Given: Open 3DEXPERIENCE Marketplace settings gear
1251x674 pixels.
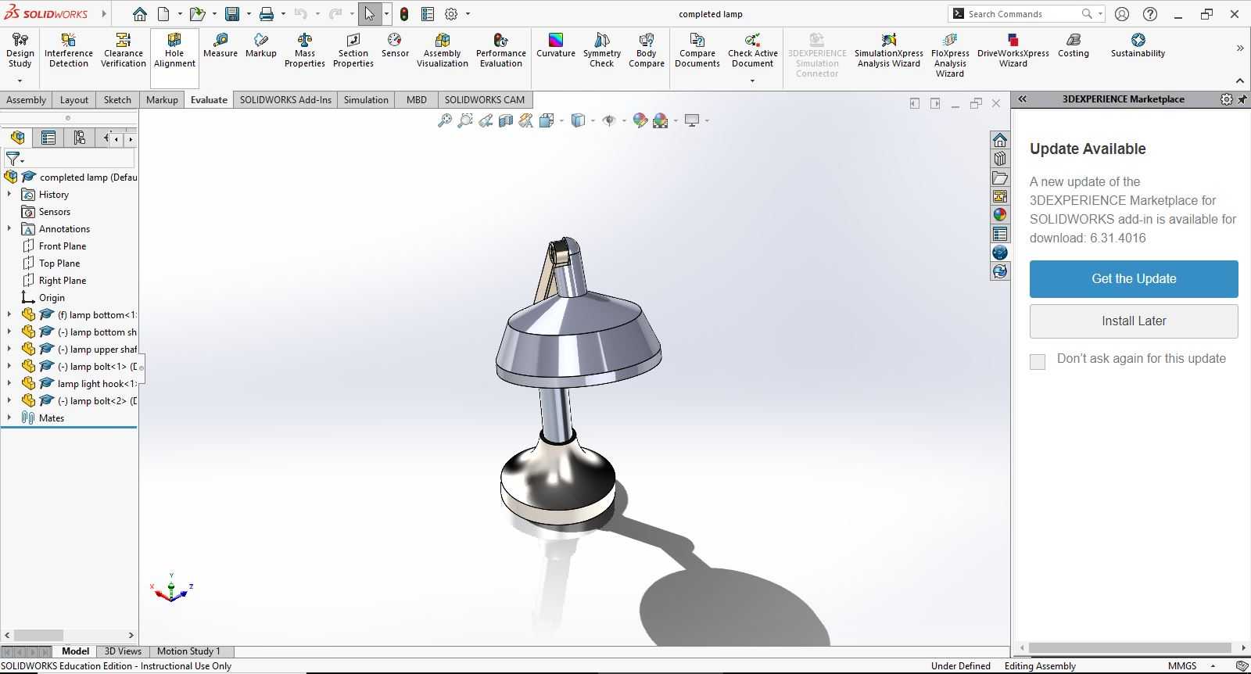Looking at the screenshot, I should 1226,99.
